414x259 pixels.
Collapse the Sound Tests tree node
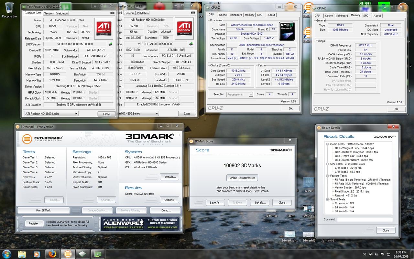click(327, 199)
